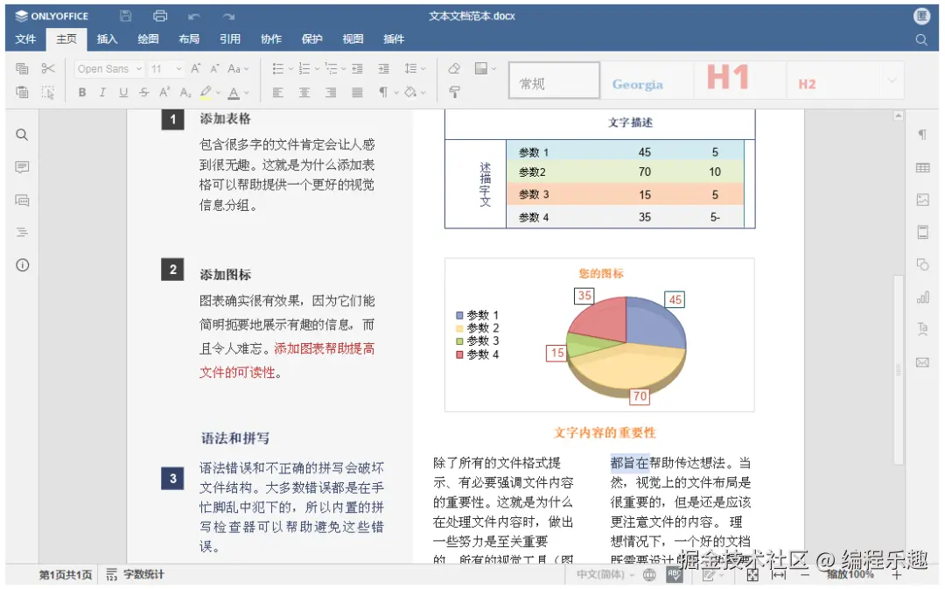945x589 pixels.
Task: Expand the bullet list dropdown arrow
Action: (290, 69)
